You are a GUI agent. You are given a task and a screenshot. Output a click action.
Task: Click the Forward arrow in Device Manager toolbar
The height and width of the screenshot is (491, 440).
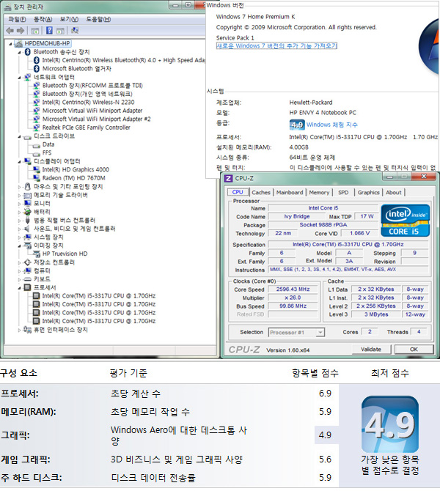(21, 30)
